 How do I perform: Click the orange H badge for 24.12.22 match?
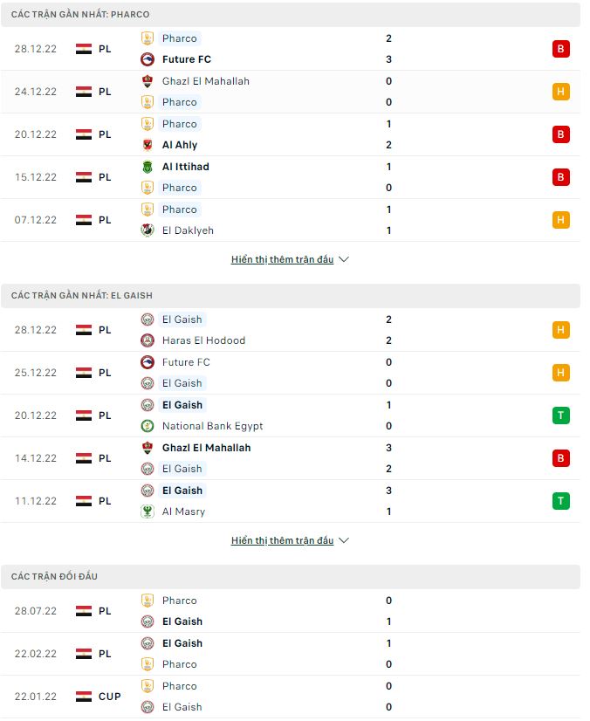tap(561, 92)
